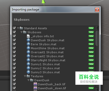Collapse the Skyboxes folder tree arrow
The height and width of the screenshot is (91, 109).
(x=21, y=32)
